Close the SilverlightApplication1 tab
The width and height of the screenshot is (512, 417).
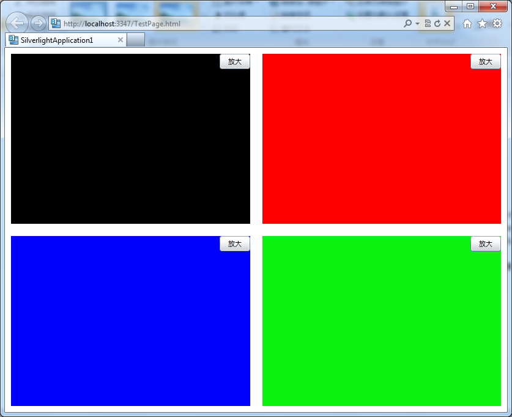(120, 40)
